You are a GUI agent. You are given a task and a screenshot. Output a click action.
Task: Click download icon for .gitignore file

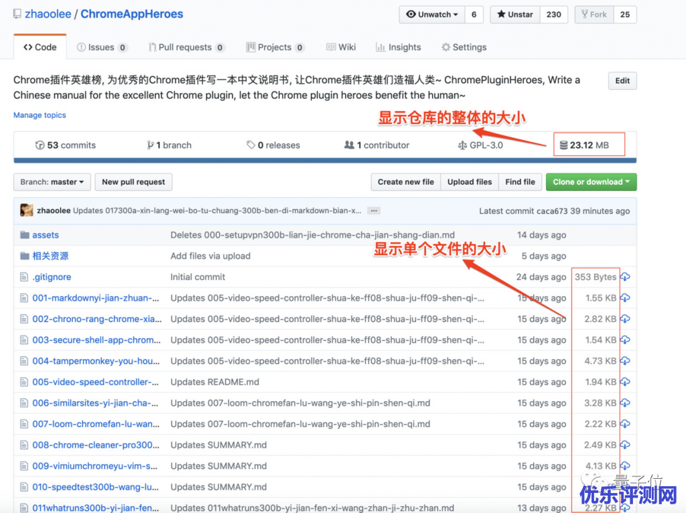point(625,277)
